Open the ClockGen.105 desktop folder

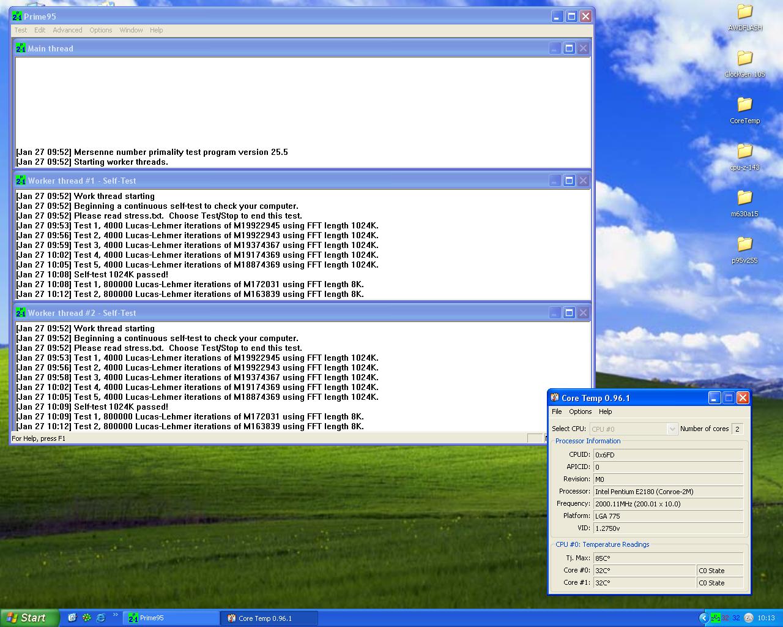[744, 64]
